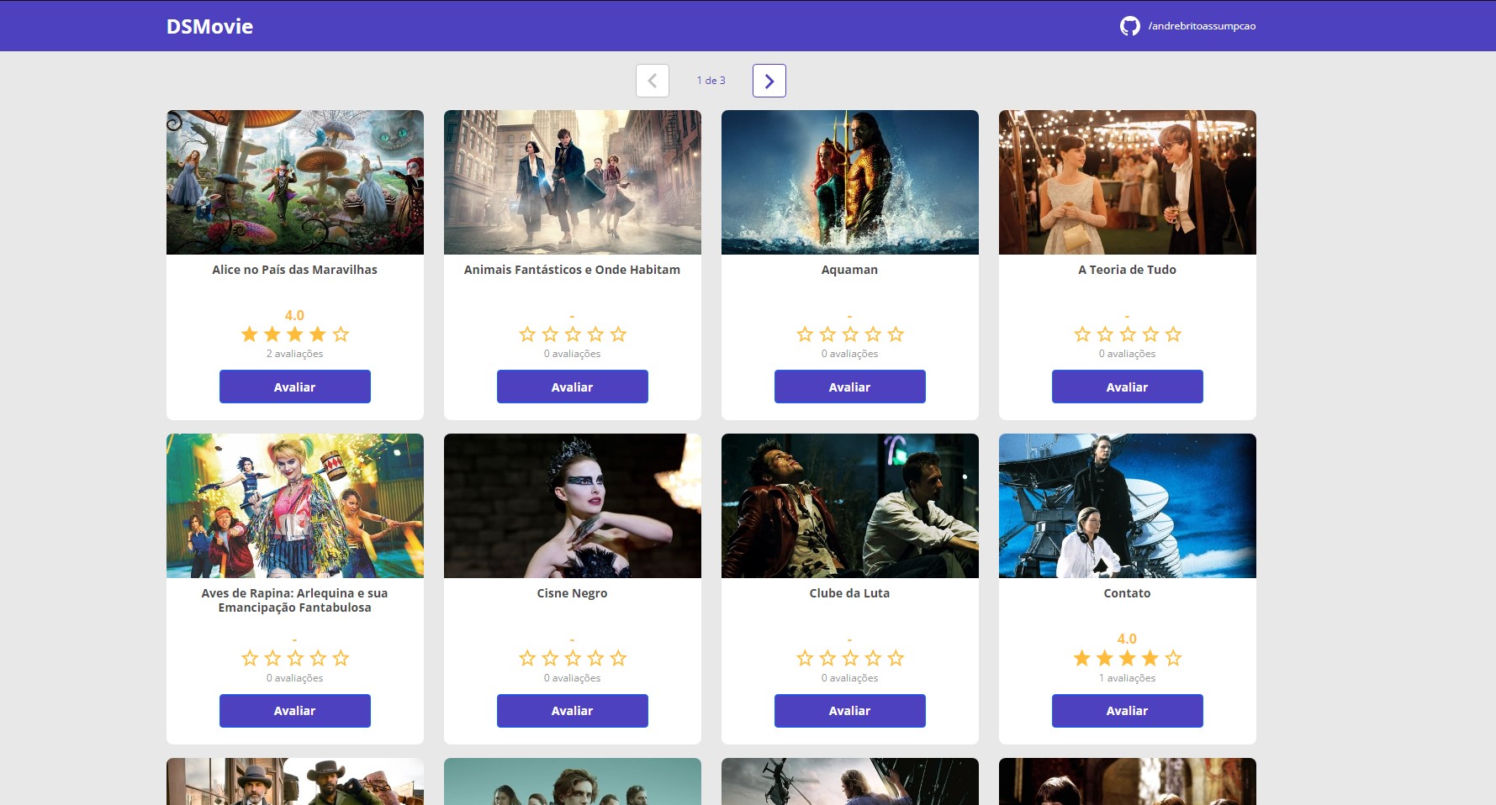Select the Aves de Rapina poster
The height and width of the screenshot is (805, 1496).
click(x=294, y=506)
